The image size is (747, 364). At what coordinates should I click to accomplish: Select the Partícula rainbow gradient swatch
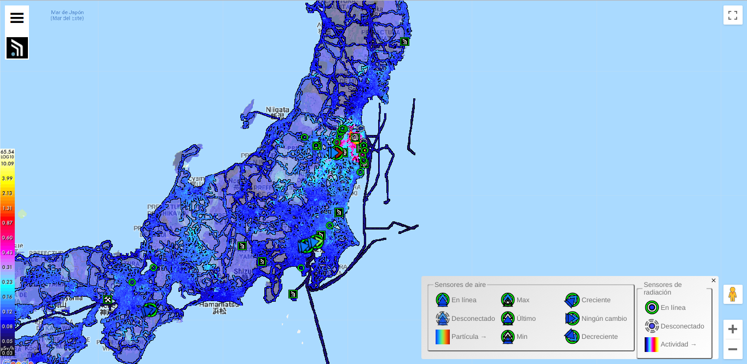point(442,337)
